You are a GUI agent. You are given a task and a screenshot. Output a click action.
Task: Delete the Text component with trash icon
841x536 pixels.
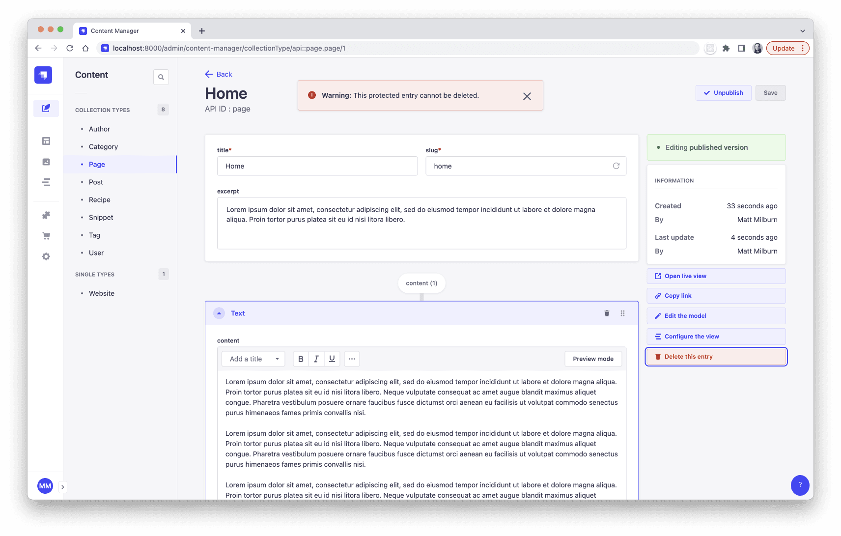coord(607,313)
